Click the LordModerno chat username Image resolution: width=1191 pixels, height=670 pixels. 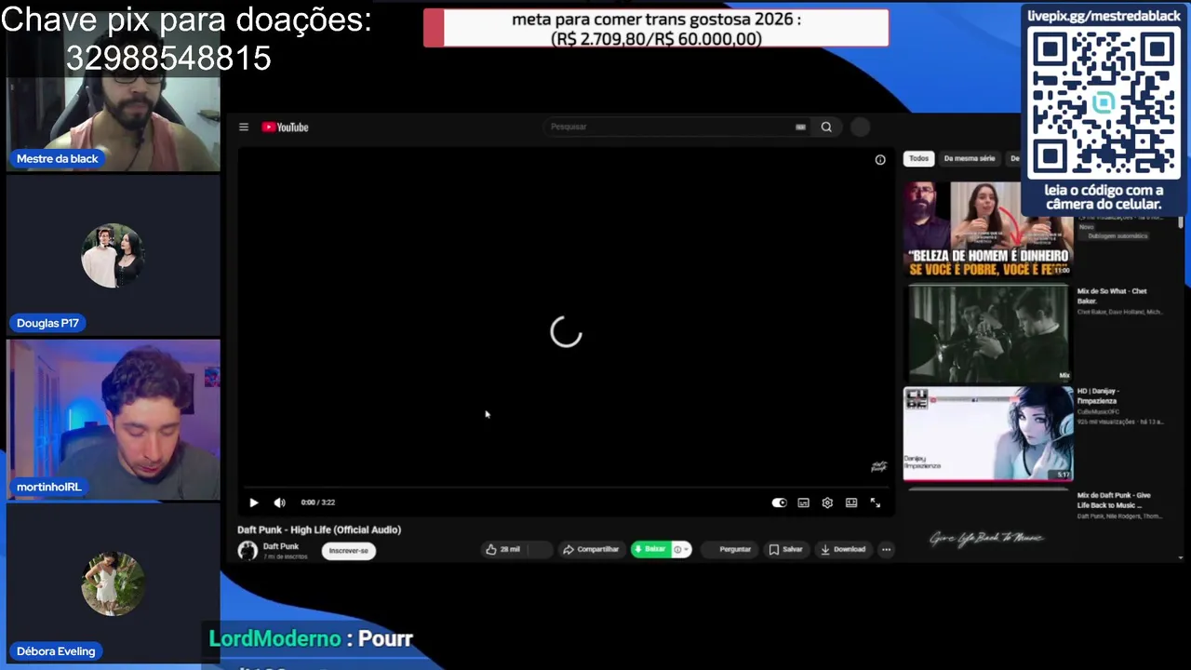coord(274,638)
